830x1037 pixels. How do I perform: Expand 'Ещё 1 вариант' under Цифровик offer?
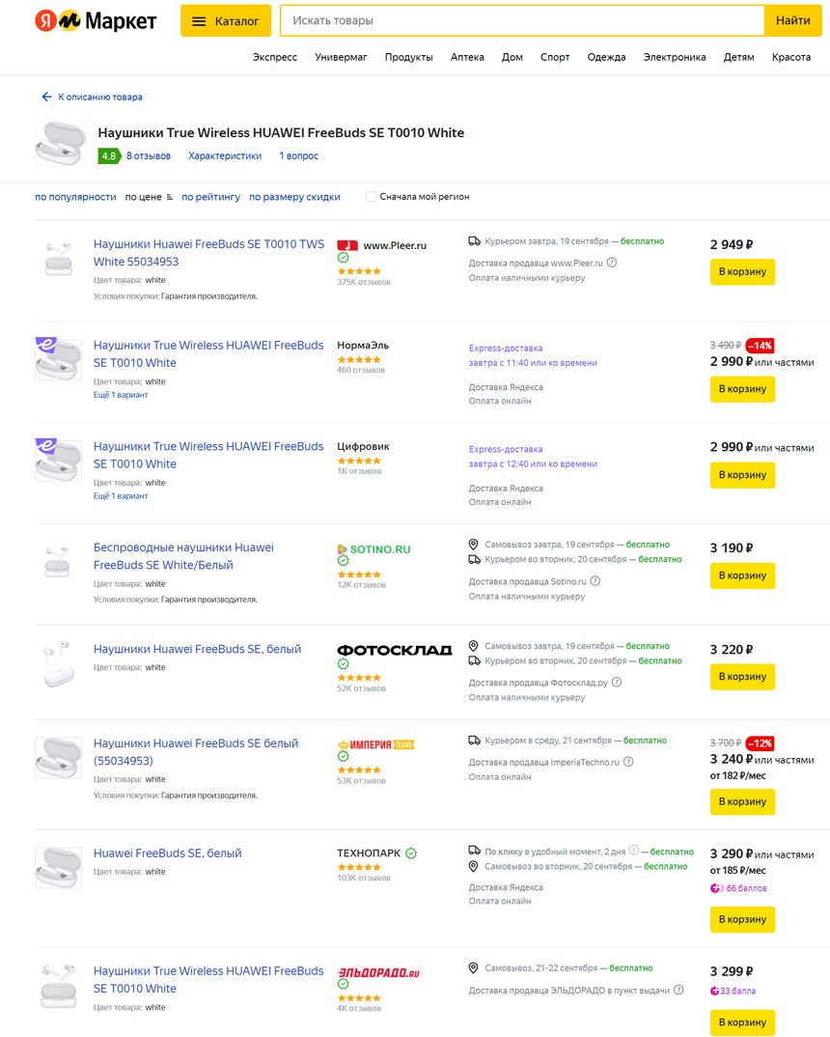point(121,496)
